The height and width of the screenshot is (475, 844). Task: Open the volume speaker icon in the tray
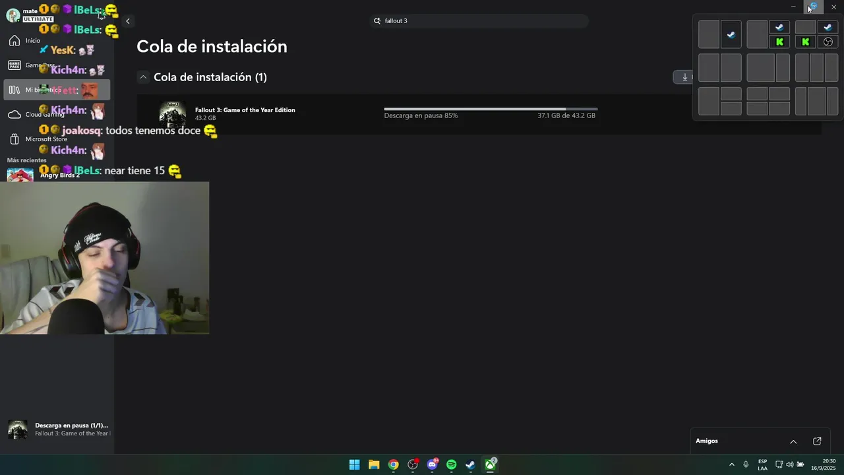[789, 464]
